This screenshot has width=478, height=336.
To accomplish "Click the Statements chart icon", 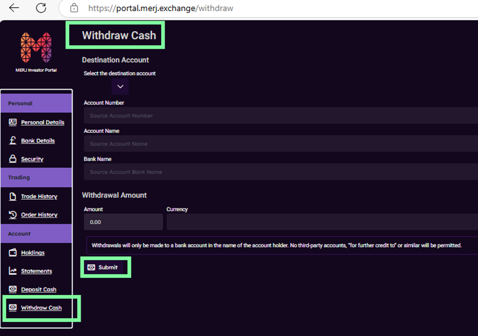I will click(x=13, y=271).
